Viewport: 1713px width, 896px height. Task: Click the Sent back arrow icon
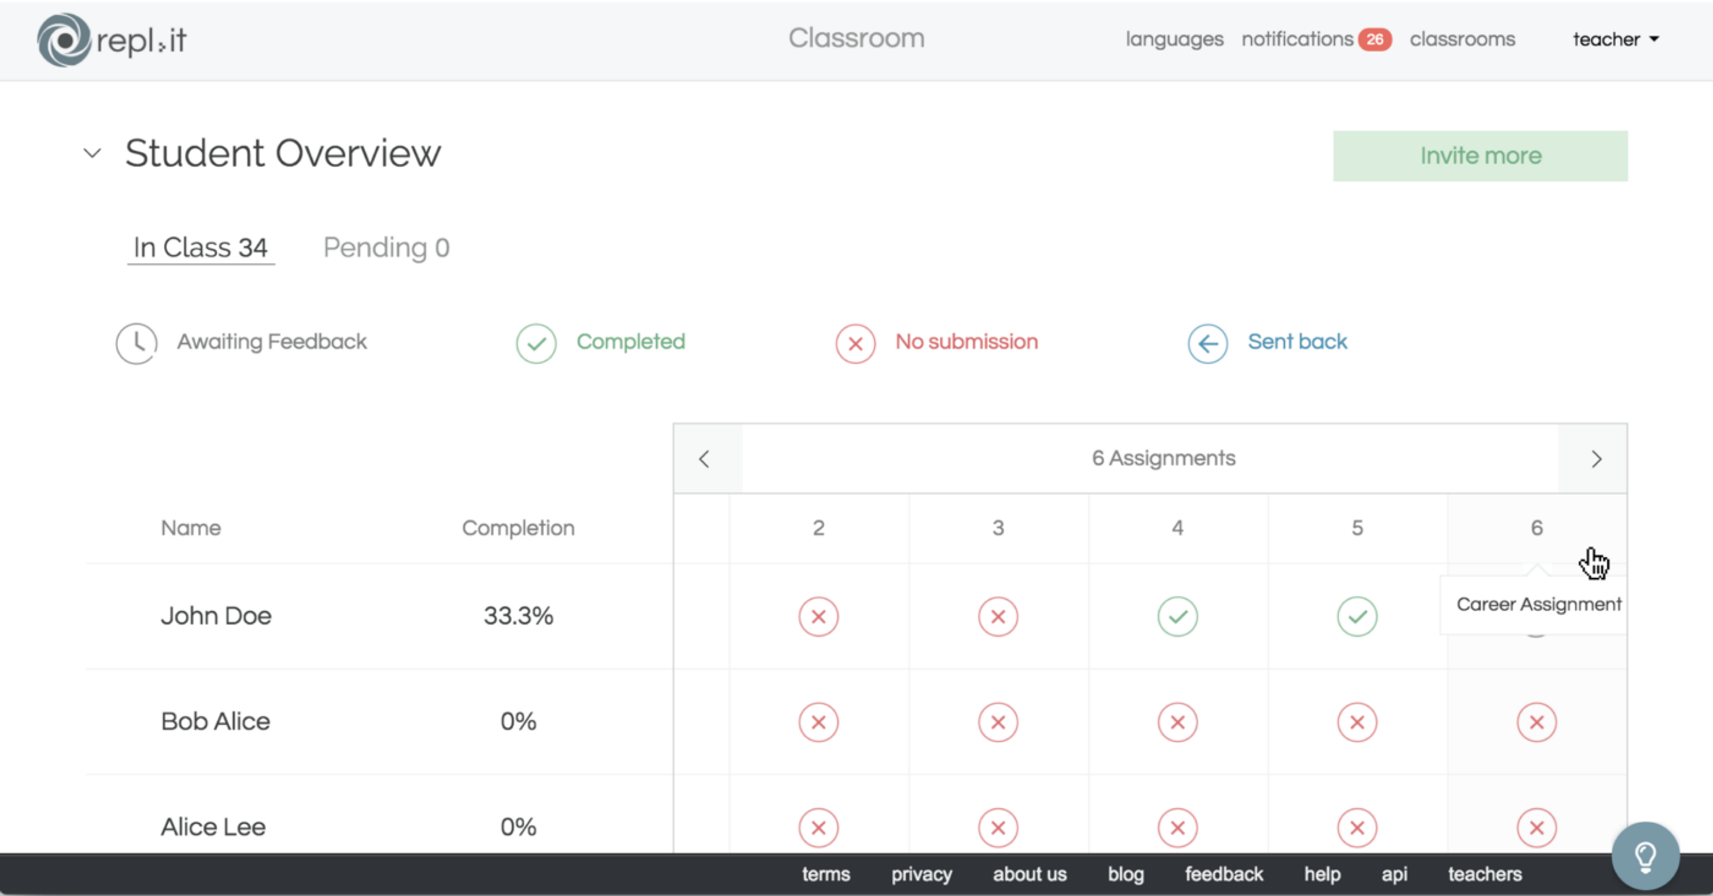click(x=1207, y=343)
